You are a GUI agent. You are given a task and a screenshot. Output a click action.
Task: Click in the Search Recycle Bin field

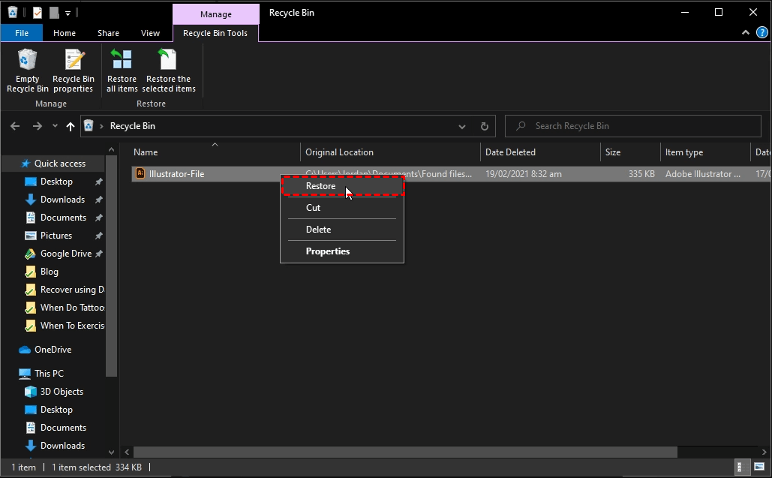click(x=638, y=126)
